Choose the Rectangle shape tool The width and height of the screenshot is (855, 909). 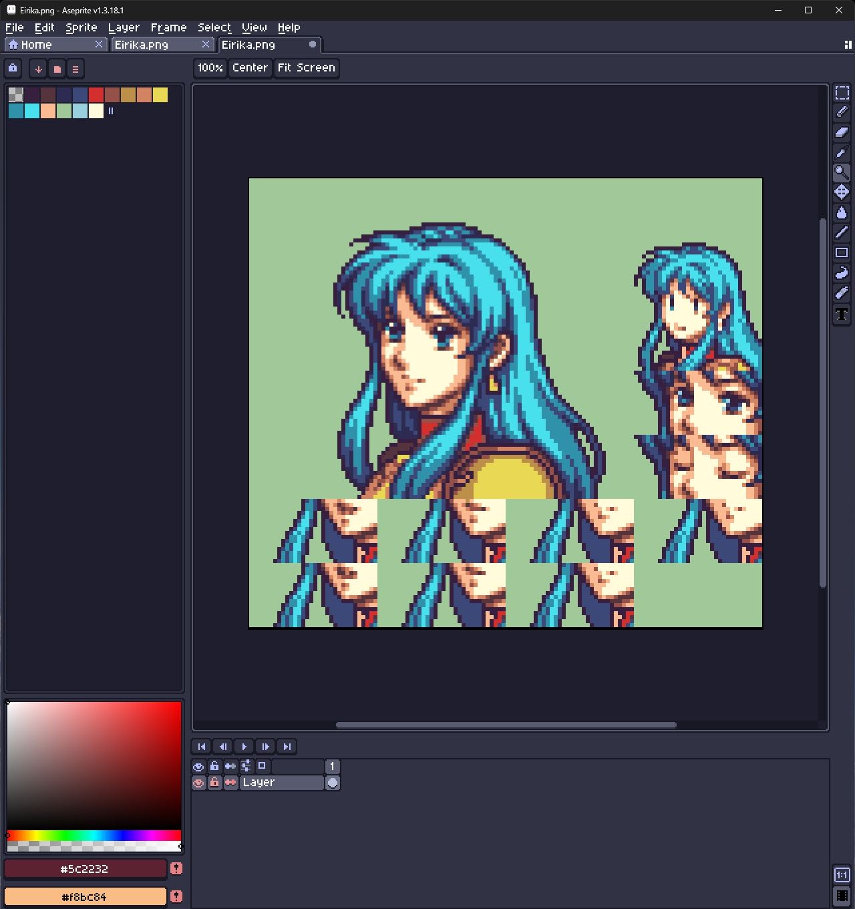[842, 252]
